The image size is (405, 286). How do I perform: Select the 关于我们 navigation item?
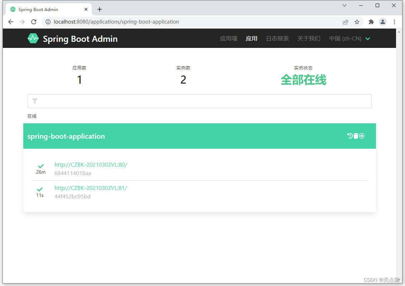click(309, 38)
